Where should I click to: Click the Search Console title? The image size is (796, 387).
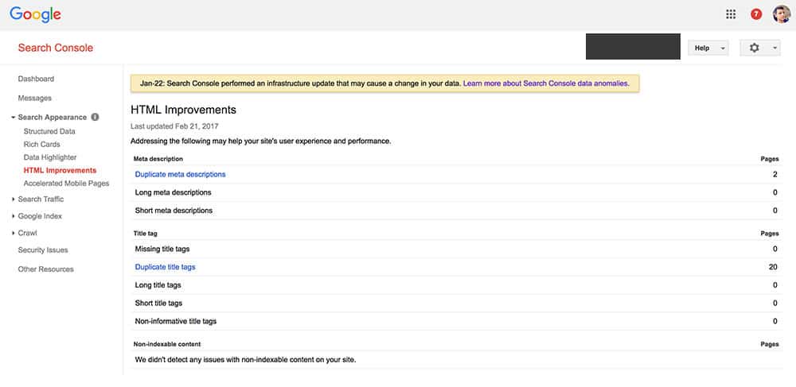(56, 48)
